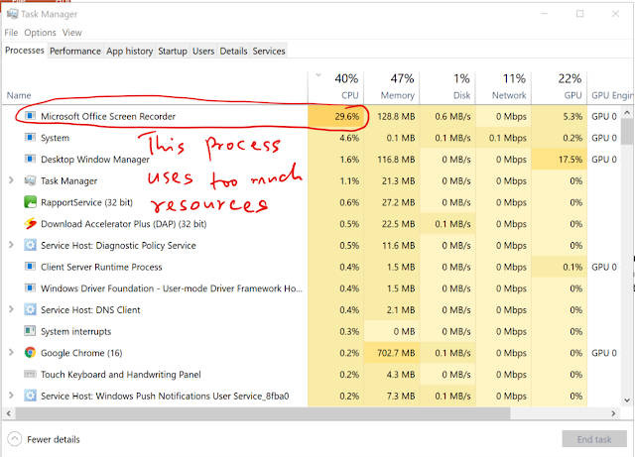
Task: Select Client Server Runtime Process name
Action: pos(101,267)
